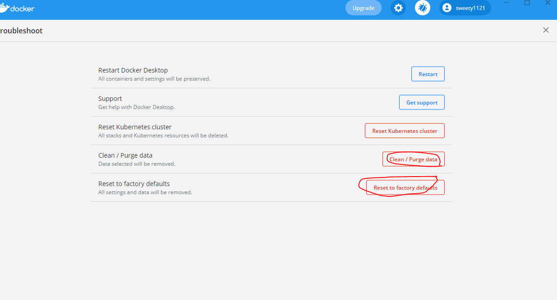Click the Reset to factory defaults row title
557x300 pixels.
(134, 184)
